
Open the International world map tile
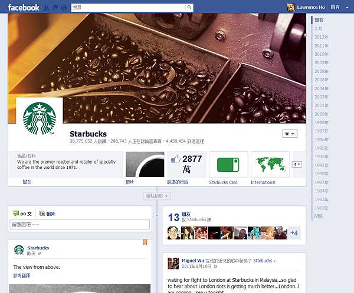click(x=270, y=164)
